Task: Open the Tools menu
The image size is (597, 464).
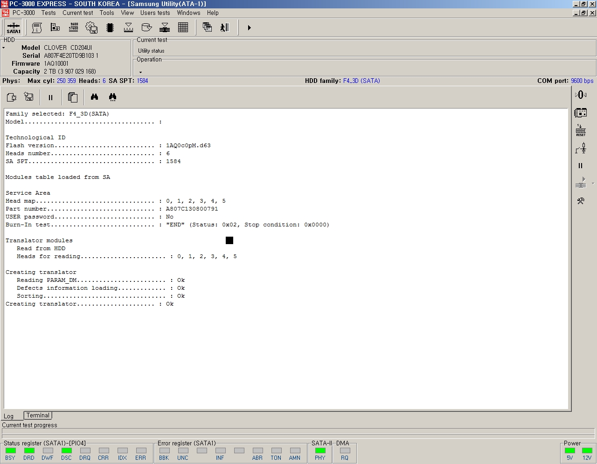Action: [107, 13]
